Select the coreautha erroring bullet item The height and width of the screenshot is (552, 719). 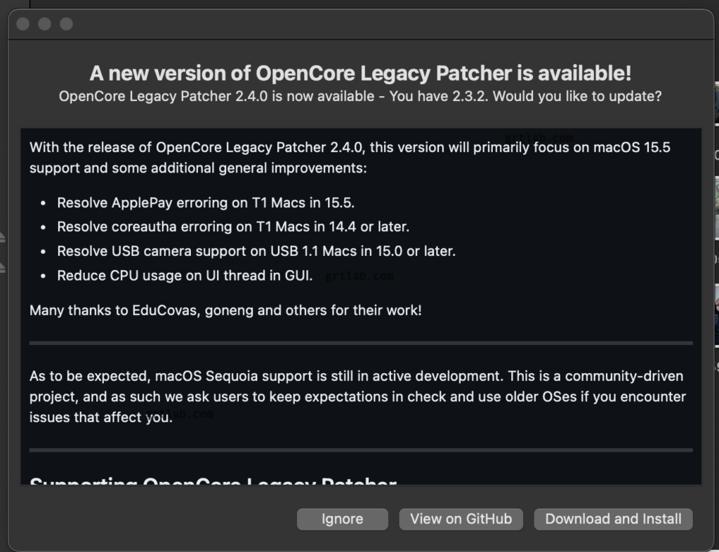(233, 227)
